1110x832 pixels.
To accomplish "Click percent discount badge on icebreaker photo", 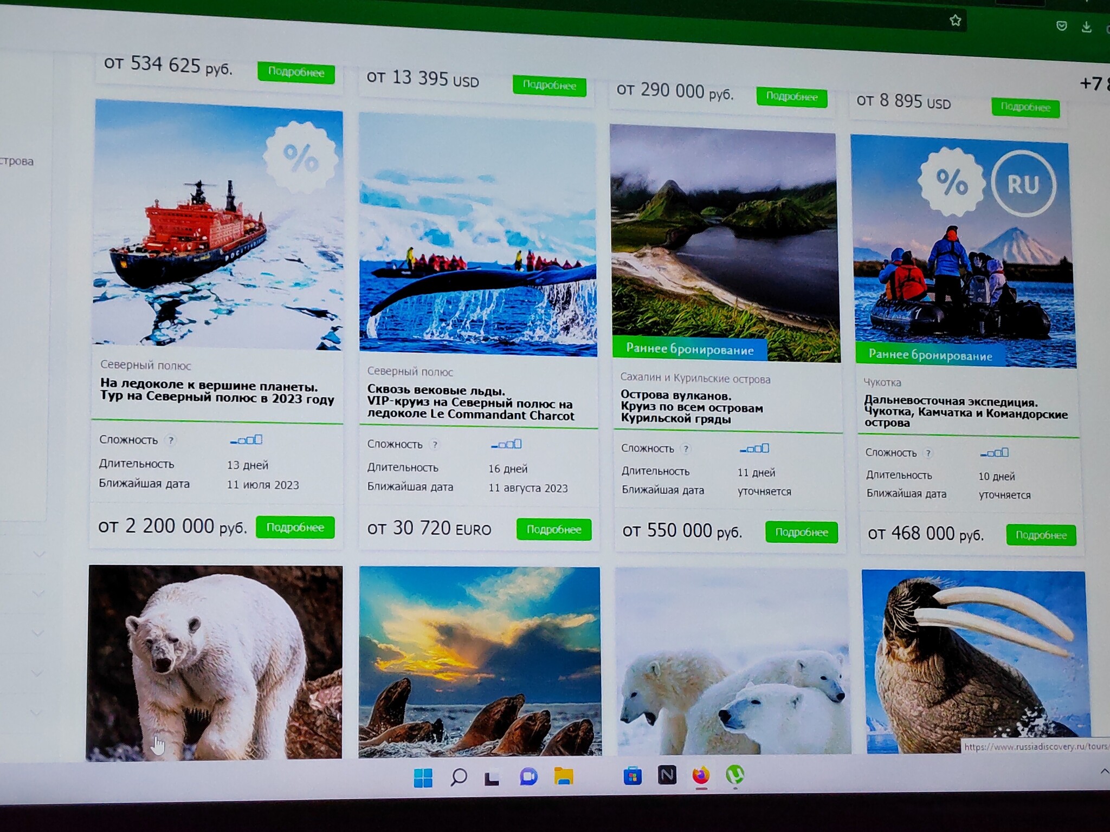I will pyautogui.click(x=300, y=158).
